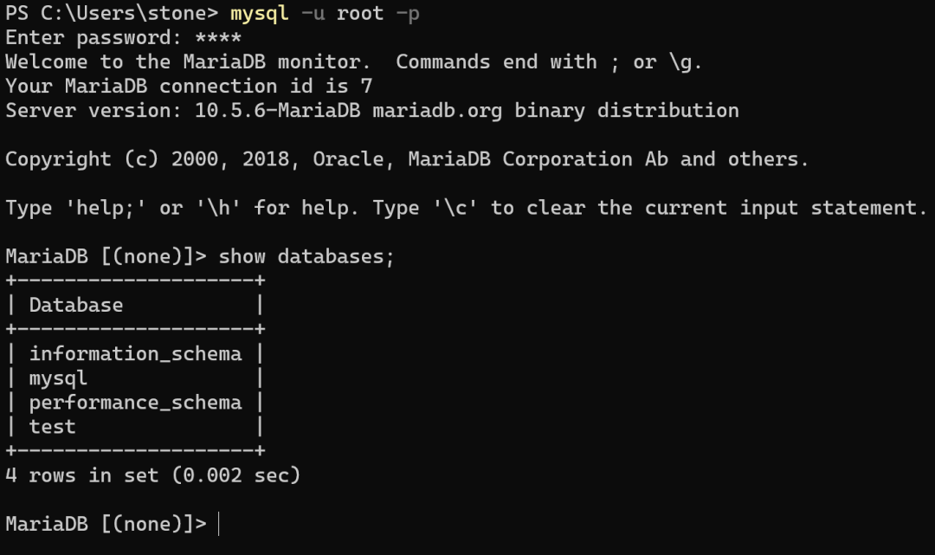
Task: Click the show databases; command text
Action: 306,257
